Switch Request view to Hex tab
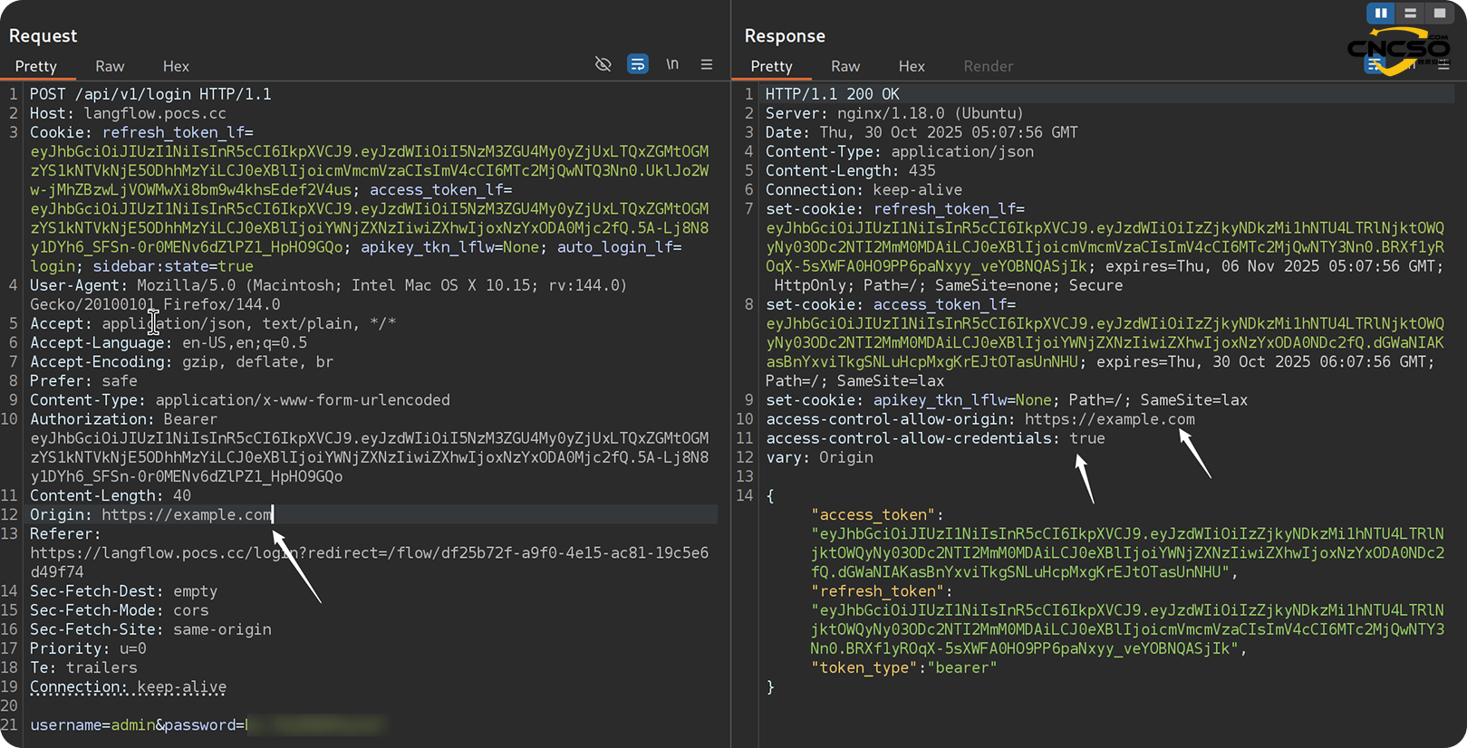 tap(176, 66)
